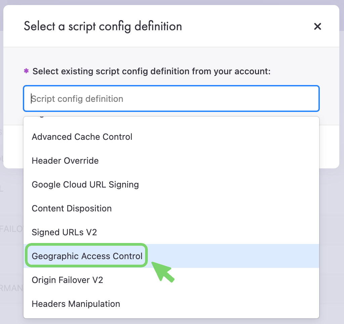Click the dimmed "RMAN" text behind the dialog

tap(11, 288)
